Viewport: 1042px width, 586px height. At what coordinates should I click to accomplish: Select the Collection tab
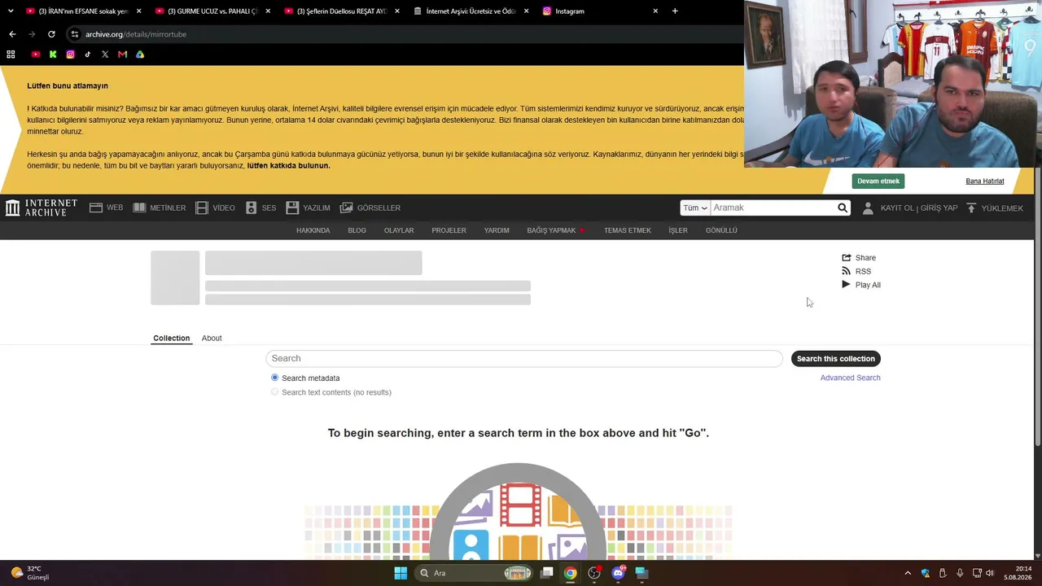172,338
